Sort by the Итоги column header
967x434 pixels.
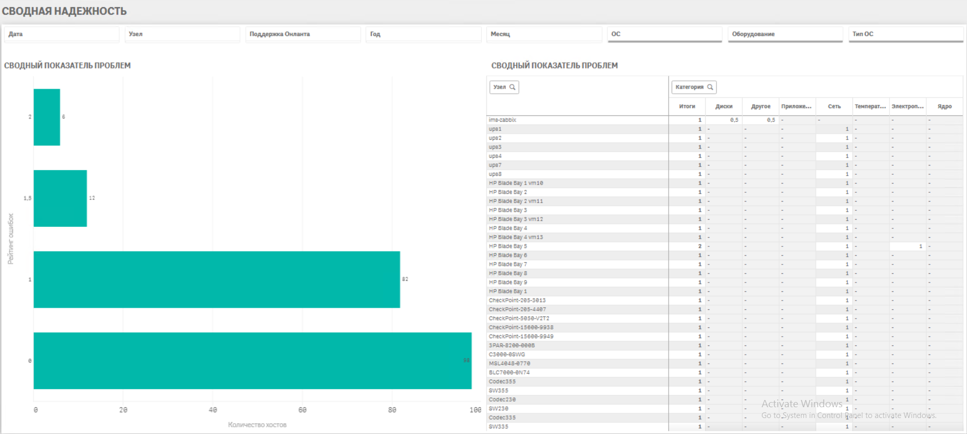pos(687,107)
